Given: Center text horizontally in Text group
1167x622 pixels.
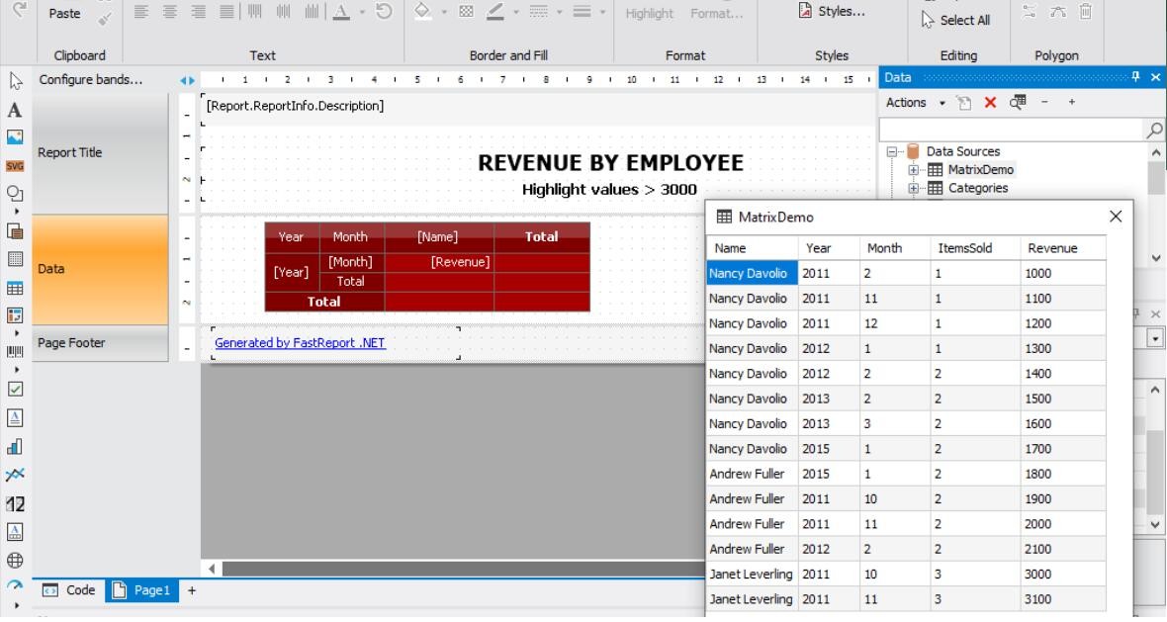Looking at the screenshot, I should 170,11.
